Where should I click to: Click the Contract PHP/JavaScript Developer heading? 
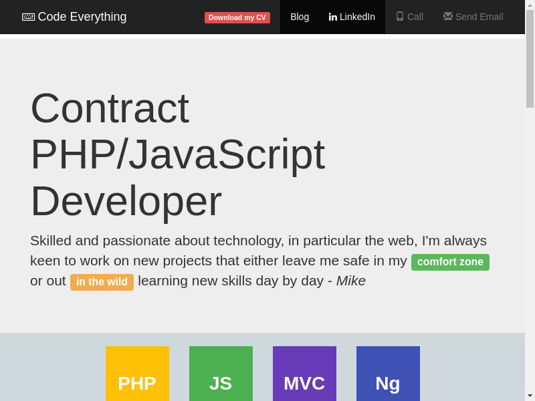(177, 154)
